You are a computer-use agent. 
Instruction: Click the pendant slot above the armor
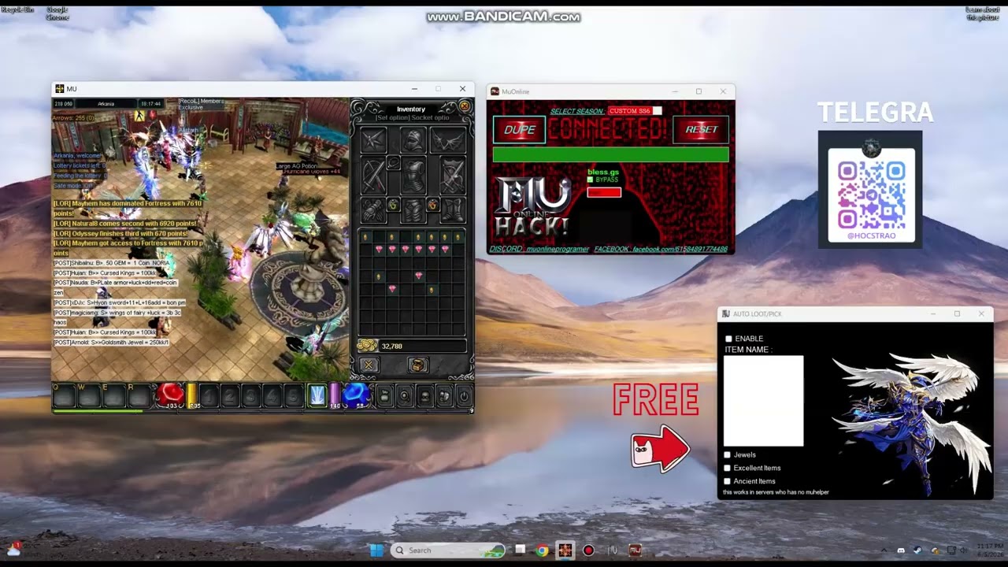(393, 163)
